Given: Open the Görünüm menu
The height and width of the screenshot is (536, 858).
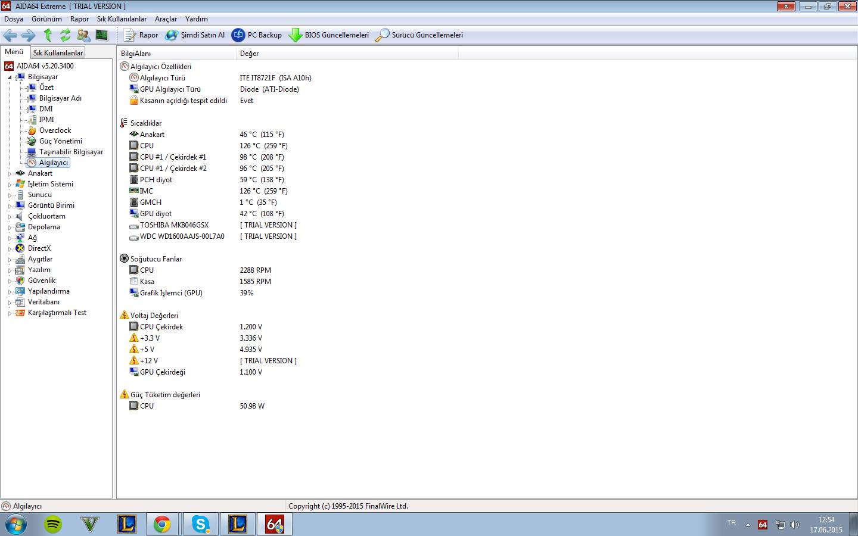Looking at the screenshot, I should pos(46,19).
